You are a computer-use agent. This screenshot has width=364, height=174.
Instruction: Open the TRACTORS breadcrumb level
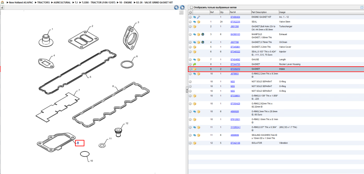coord(44,2)
